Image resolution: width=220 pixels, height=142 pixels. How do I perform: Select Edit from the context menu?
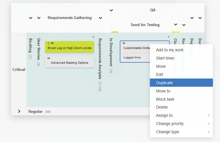pyautogui.click(x=181, y=75)
